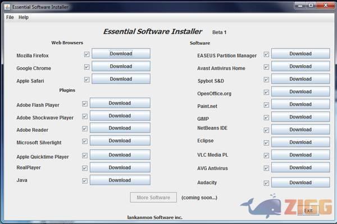Click the "lankanmon Software inc." footer text
The width and height of the screenshot is (337, 224).
tap(155, 217)
